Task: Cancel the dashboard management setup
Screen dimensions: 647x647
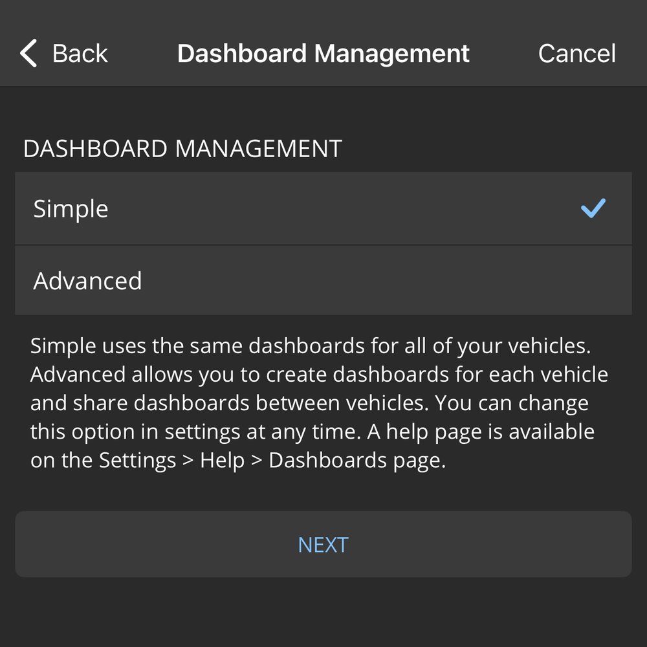Action: click(x=576, y=53)
